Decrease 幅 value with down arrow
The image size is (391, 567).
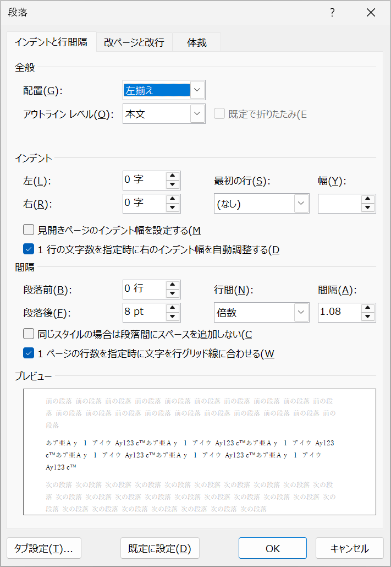click(x=368, y=208)
